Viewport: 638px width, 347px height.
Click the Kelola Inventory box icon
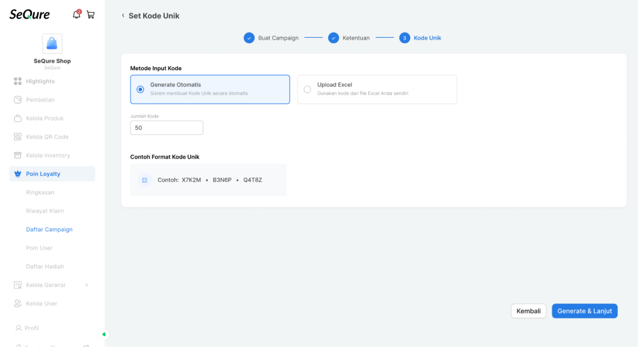tap(17, 156)
